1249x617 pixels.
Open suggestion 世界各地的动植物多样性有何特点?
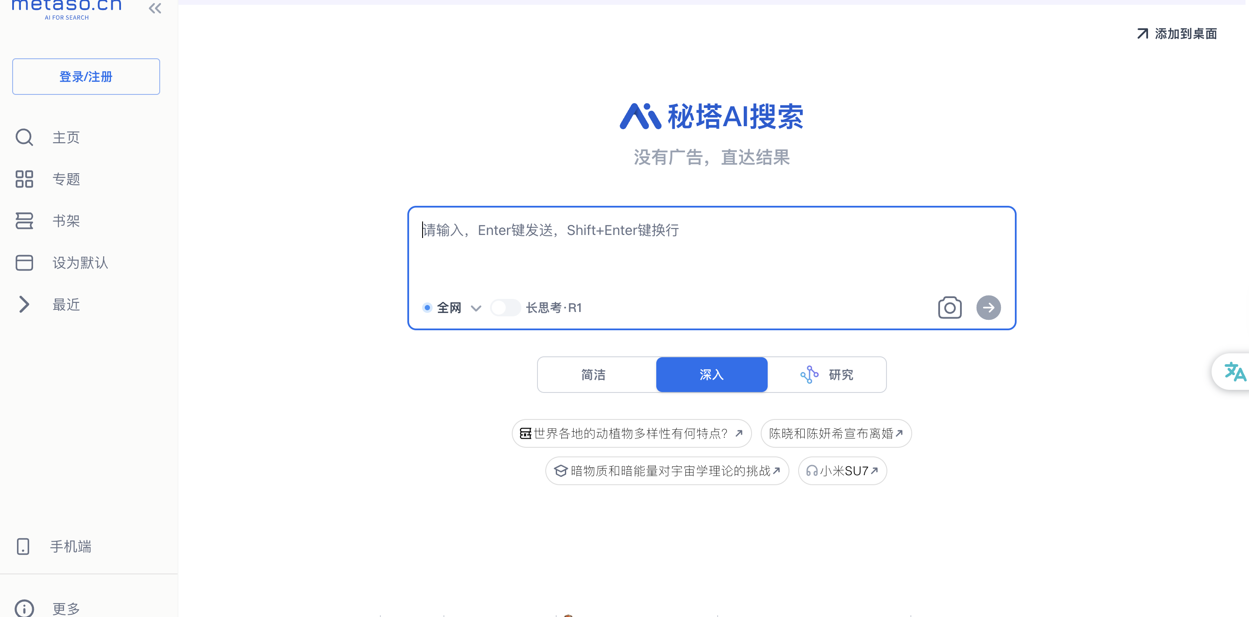[631, 433]
